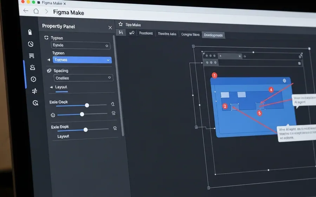Click the Propertly Panel scrollbar

pyautogui.click(x=119, y=86)
